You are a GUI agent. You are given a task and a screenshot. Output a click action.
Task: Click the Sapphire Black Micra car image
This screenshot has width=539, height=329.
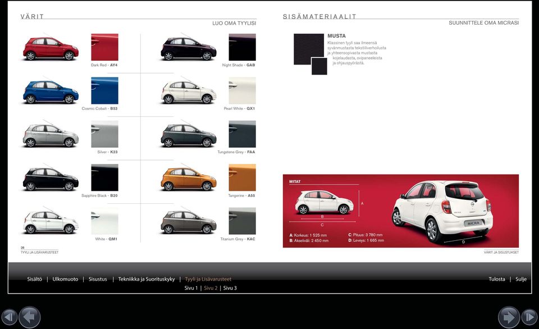(51, 179)
